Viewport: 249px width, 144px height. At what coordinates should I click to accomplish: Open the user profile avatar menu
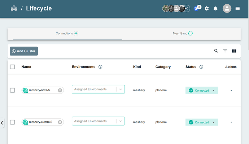point(227,8)
